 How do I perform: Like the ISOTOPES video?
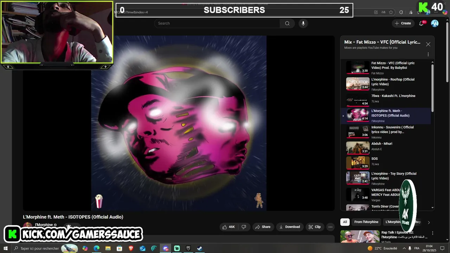point(229,227)
